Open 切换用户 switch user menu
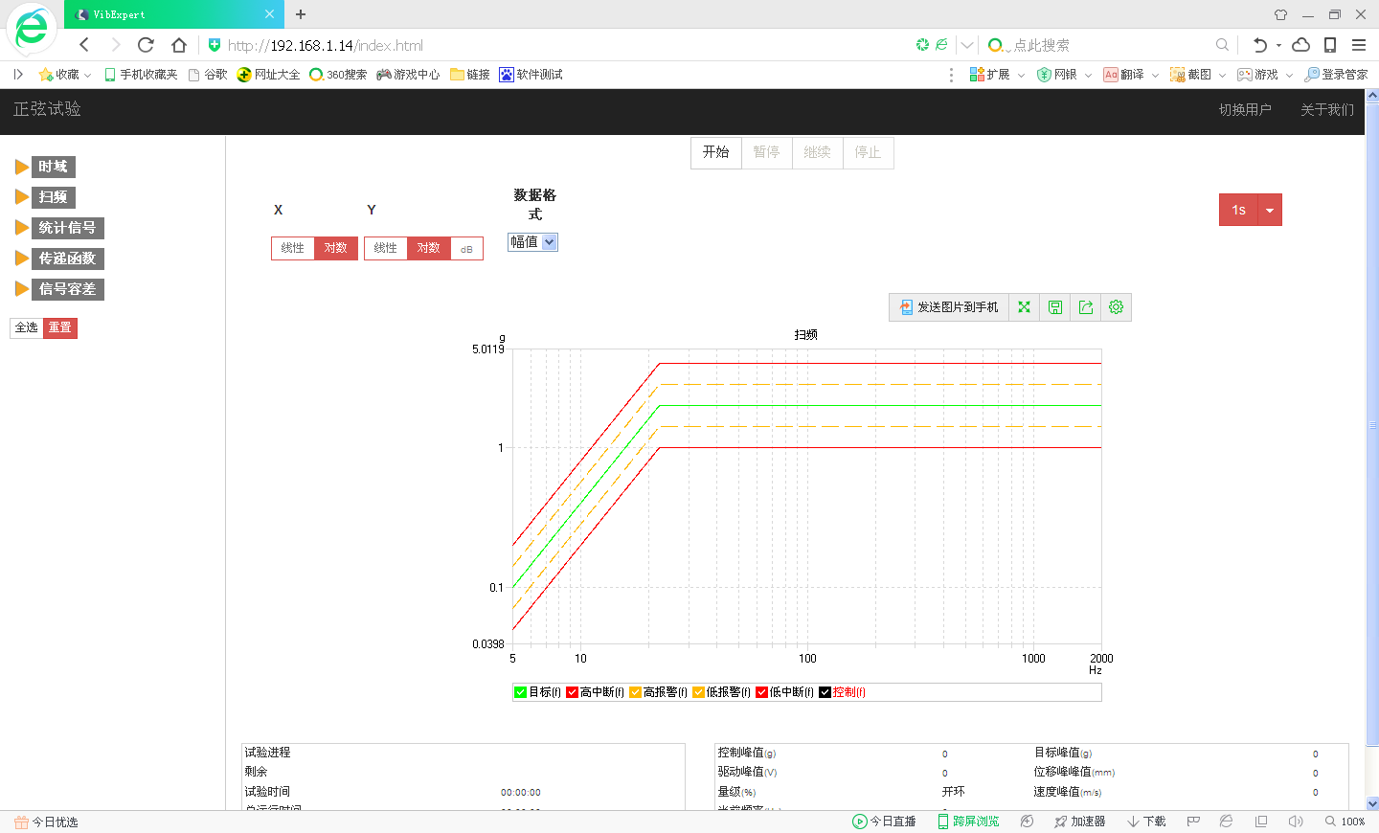This screenshot has width=1379, height=833. (1245, 110)
